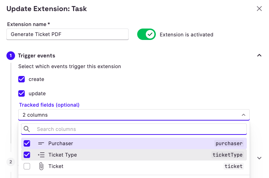Screen dimensions: 269x178
Task: Uncheck the Ticket Type column checkbox
Action: pyautogui.click(x=27, y=155)
